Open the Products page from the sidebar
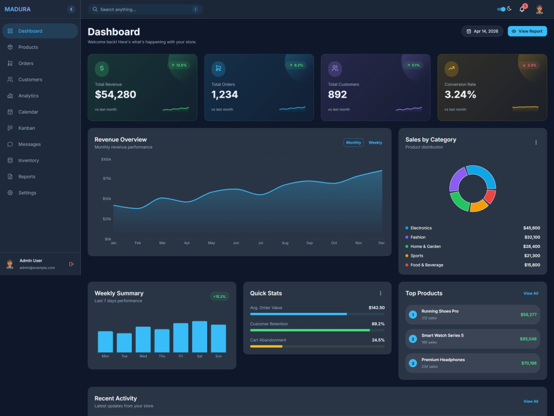 [40, 47]
